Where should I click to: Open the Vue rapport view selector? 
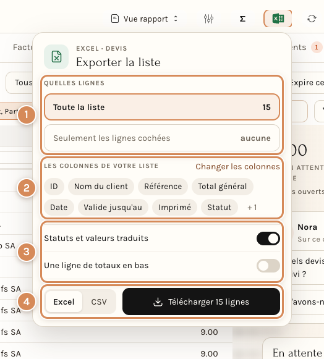(144, 19)
